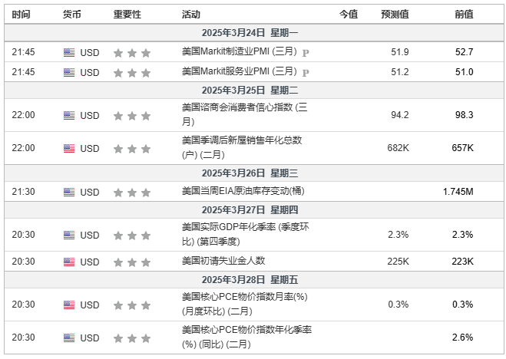Click the 预测值 column header
The height and width of the screenshot is (359, 506).
pos(395,15)
